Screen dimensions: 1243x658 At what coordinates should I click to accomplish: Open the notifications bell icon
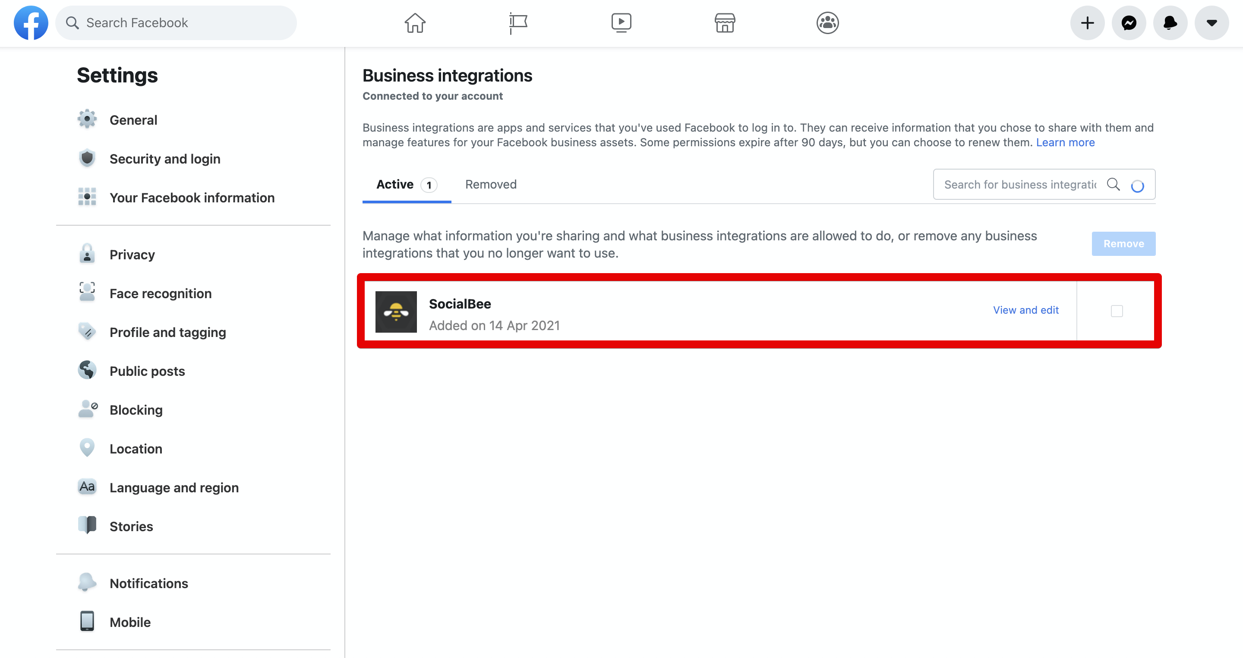pyautogui.click(x=1170, y=23)
